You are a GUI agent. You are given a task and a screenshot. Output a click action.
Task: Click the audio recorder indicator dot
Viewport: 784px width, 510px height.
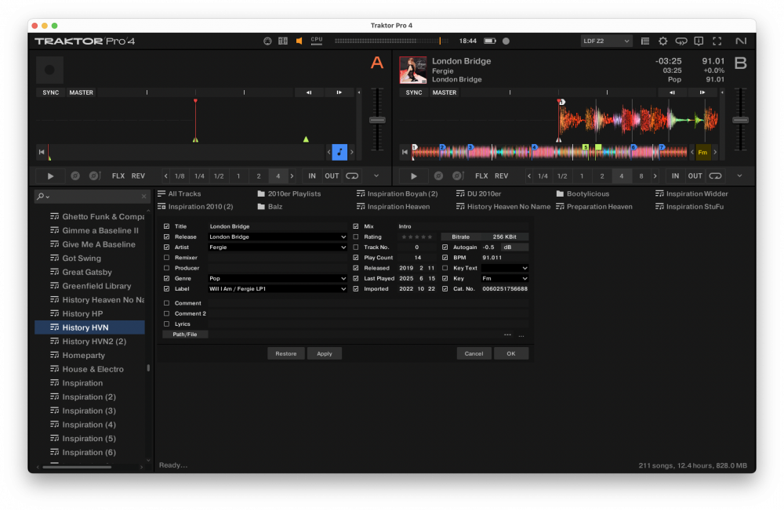506,41
